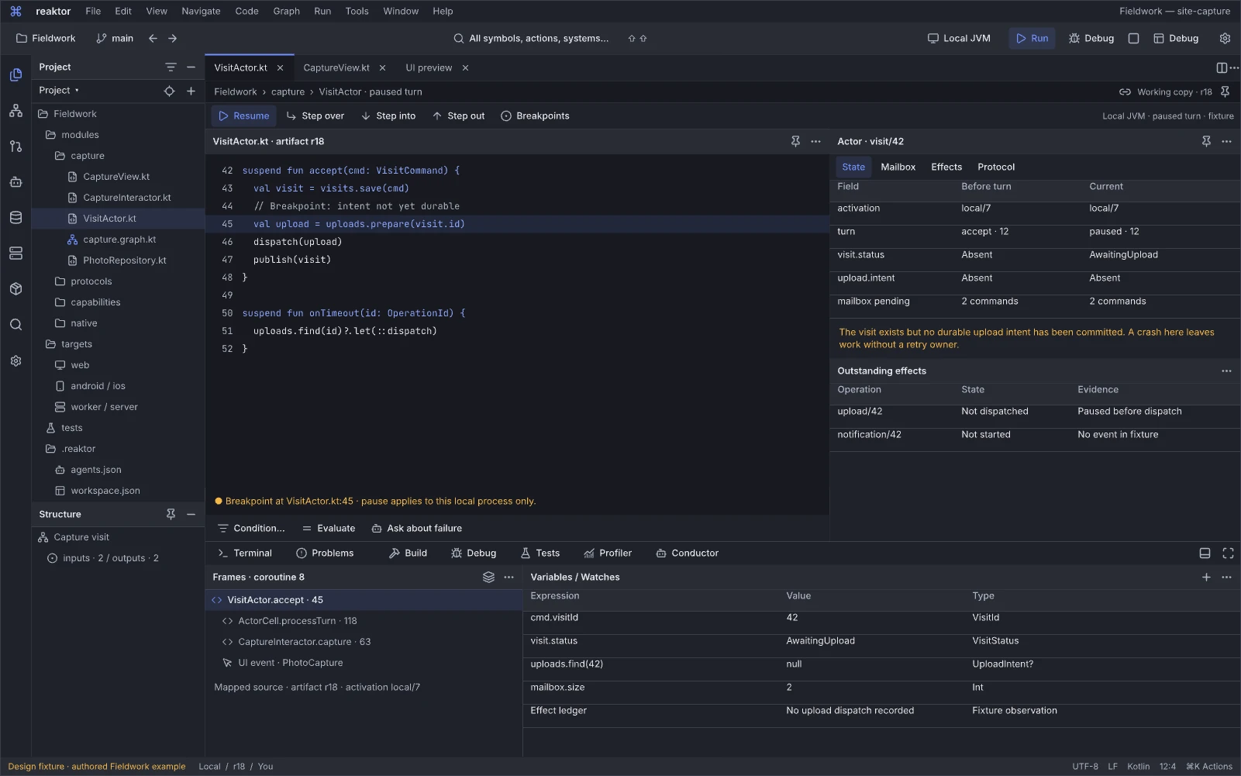This screenshot has width=1241, height=776.
Task: Switch to the CaptureView.kt tab
Action: click(336, 67)
